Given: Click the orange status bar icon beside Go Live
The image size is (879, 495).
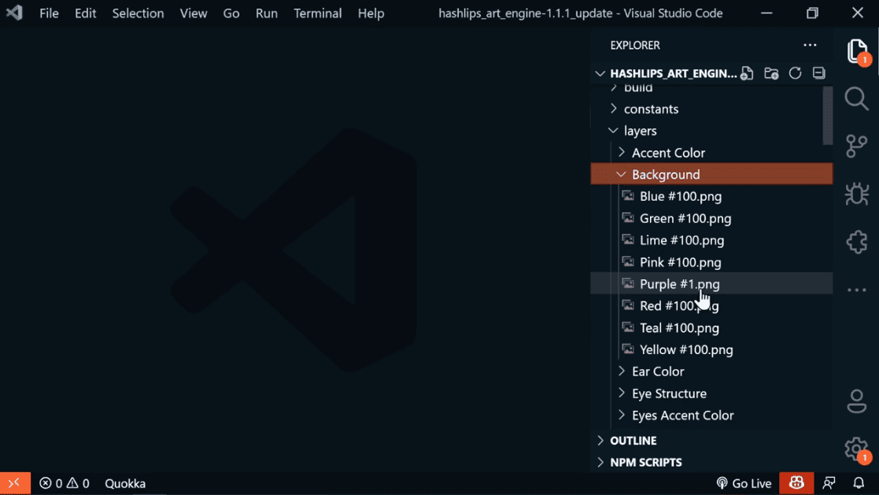Looking at the screenshot, I should click(796, 483).
